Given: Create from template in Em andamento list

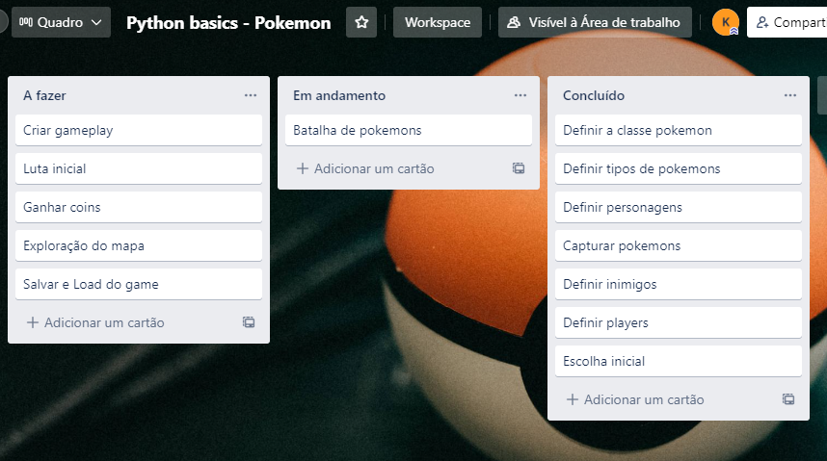Looking at the screenshot, I should click(519, 168).
